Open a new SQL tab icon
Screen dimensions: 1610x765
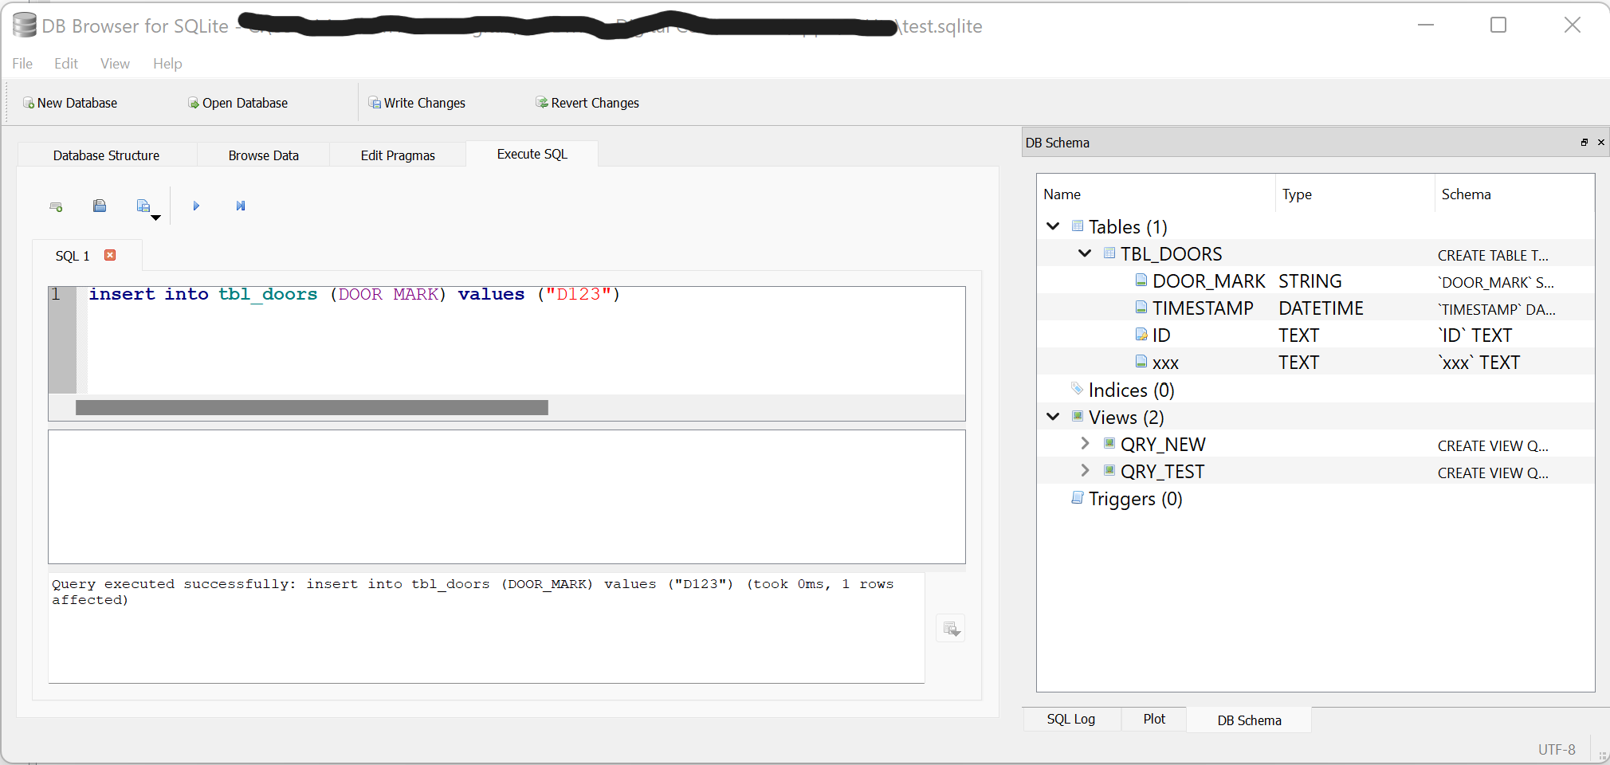tap(56, 206)
